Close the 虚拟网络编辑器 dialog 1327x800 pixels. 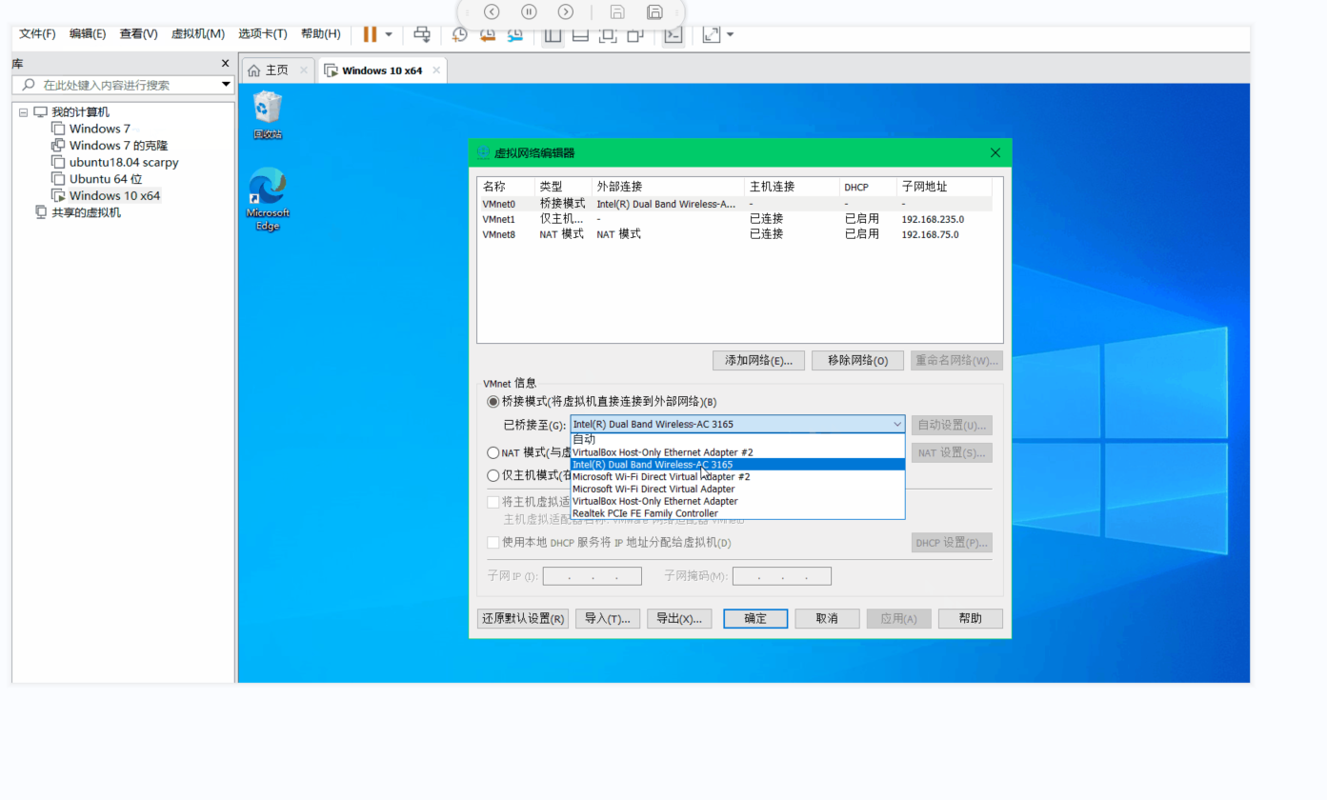pyautogui.click(x=995, y=152)
